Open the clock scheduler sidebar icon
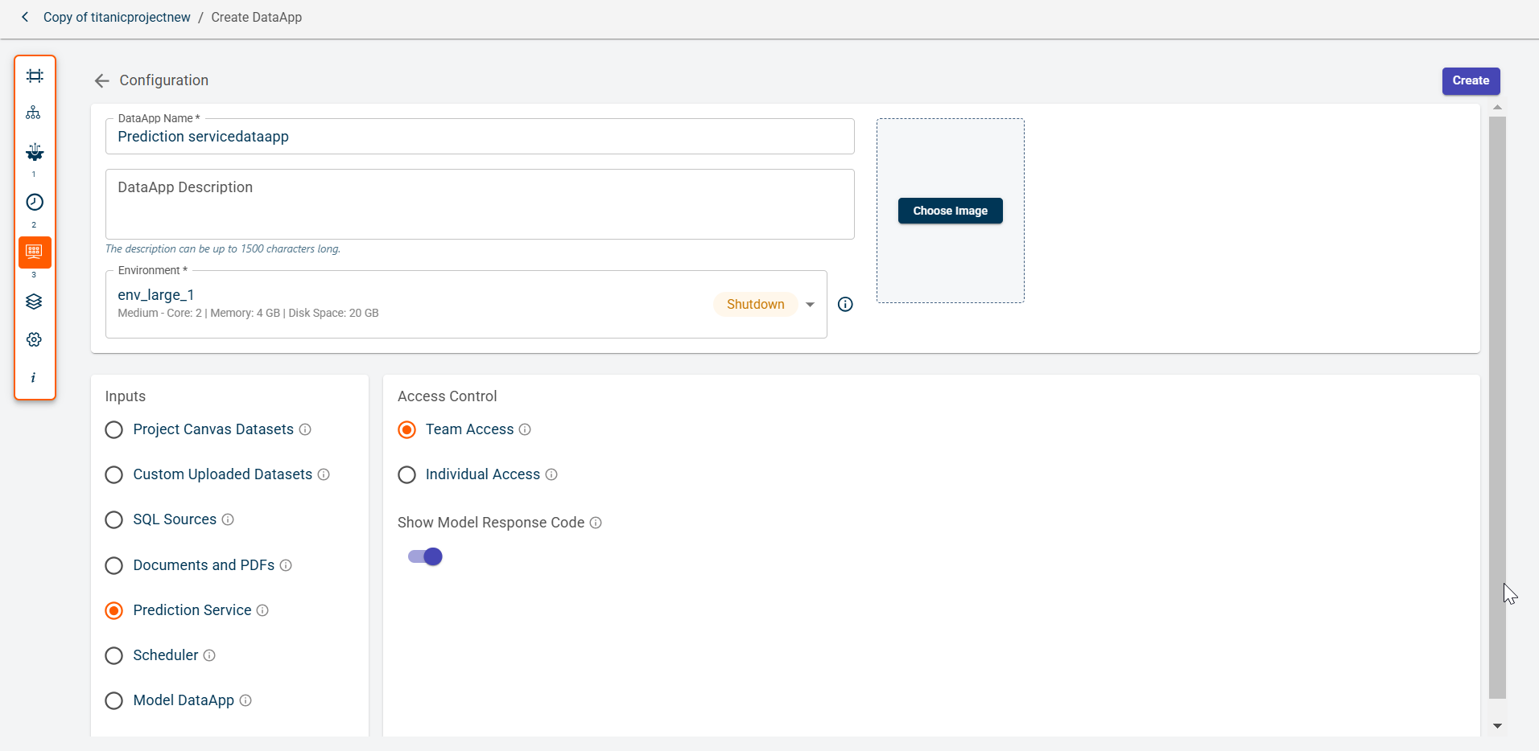 pos(35,203)
